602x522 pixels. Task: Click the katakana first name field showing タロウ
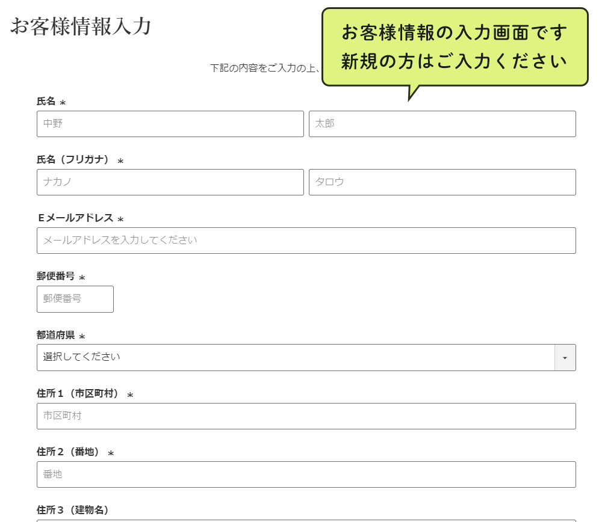click(x=442, y=182)
